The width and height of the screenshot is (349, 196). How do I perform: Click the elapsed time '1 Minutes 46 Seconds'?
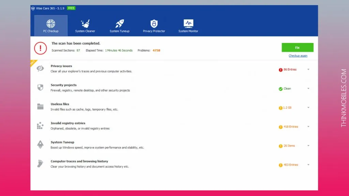coord(119,50)
